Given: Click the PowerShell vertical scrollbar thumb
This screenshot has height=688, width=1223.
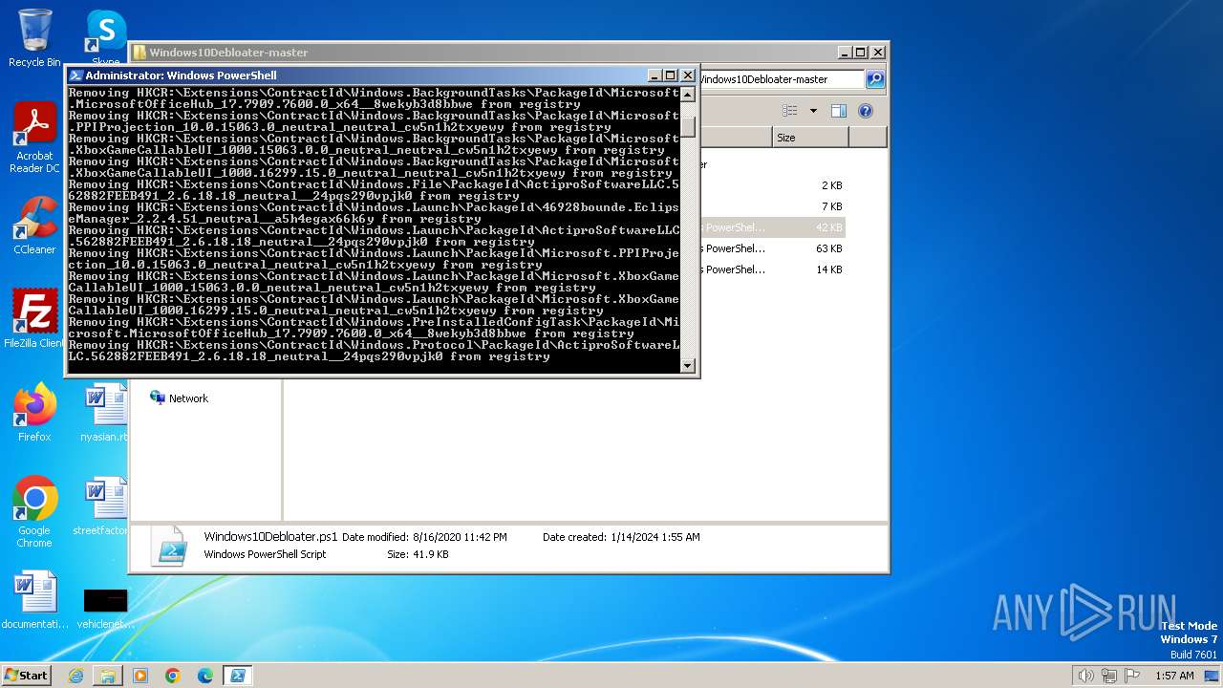Looking at the screenshot, I should click(x=687, y=125).
